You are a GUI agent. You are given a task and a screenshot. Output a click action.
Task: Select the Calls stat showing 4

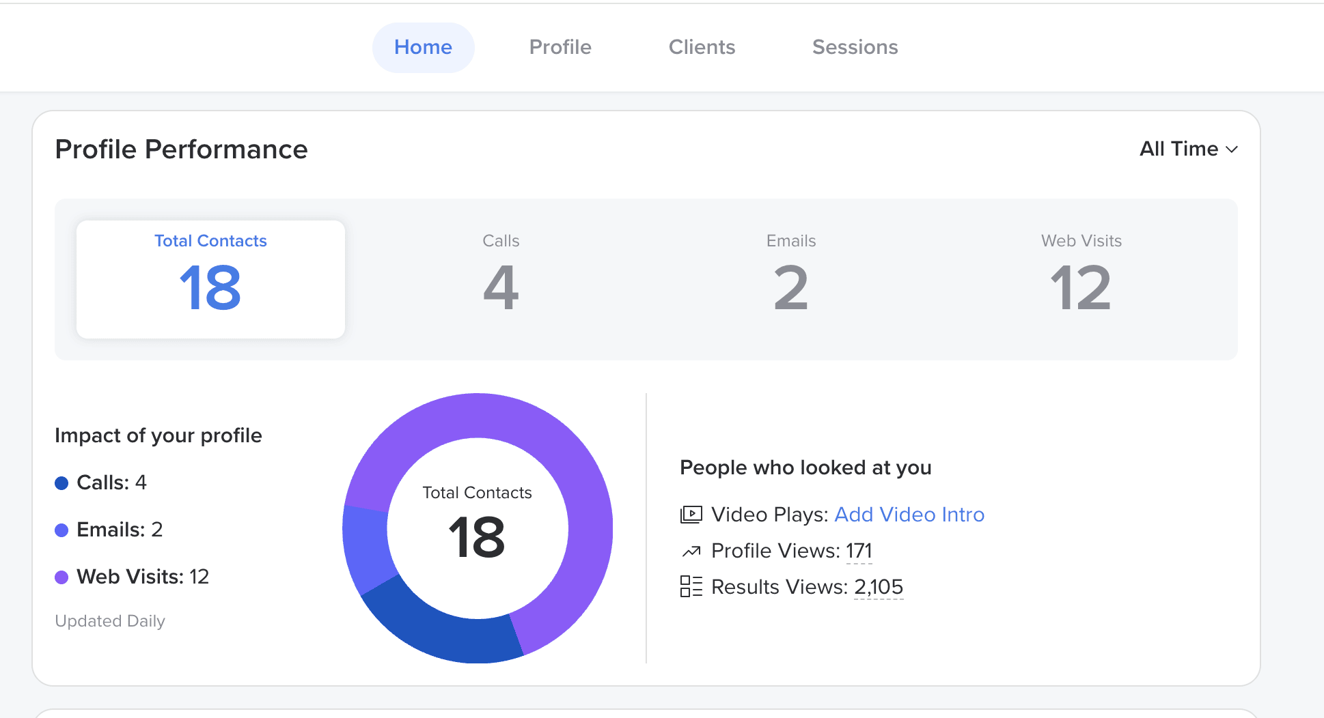pos(501,279)
